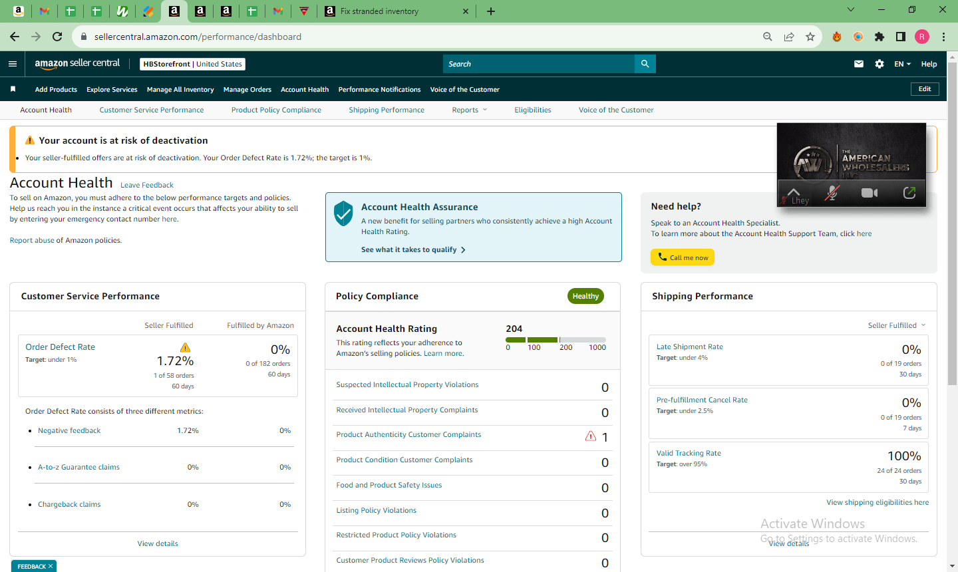Open the Chrome tab search chevron
This screenshot has height=572, width=958.
click(x=850, y=10)
